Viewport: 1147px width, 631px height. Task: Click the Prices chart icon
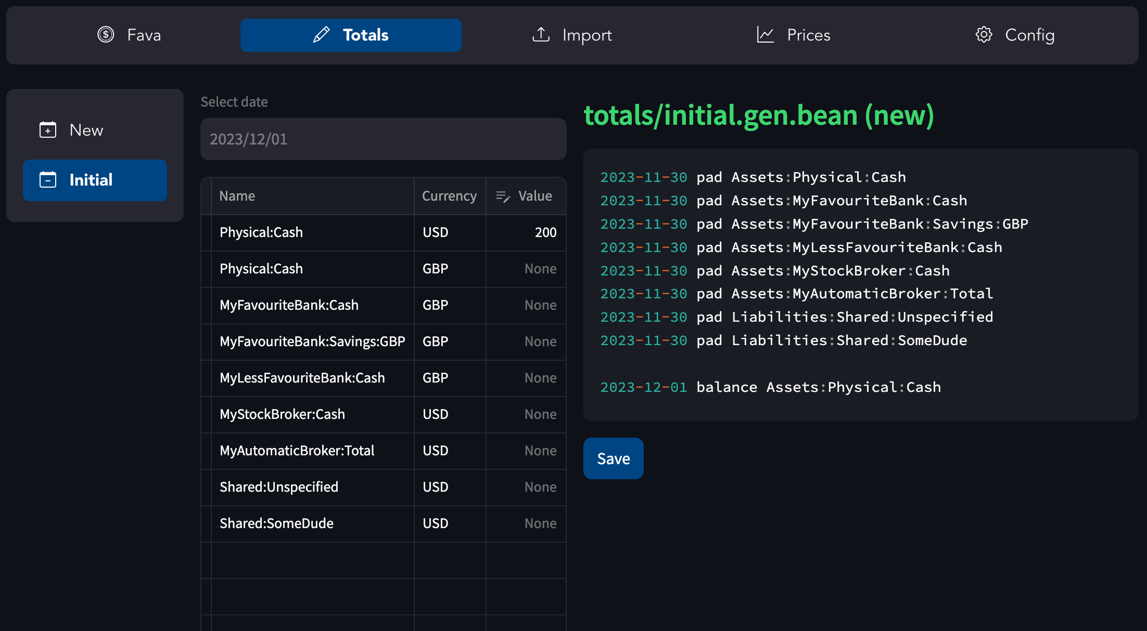point(766,35)
